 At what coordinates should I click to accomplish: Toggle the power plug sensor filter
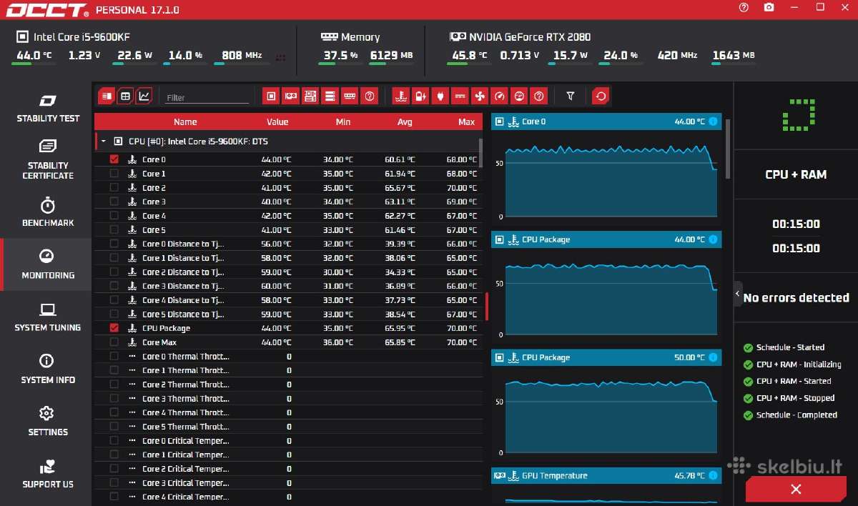(x=440, y=96)
